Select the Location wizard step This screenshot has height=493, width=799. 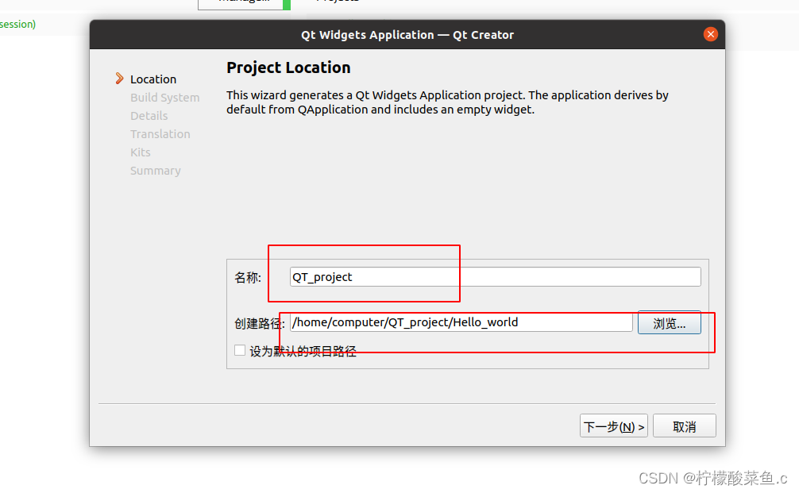point(153,79)
